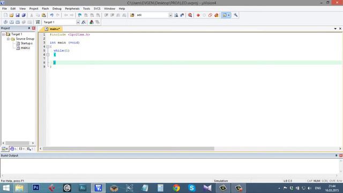Click the Kill all breakpoints icon
343x193 pixels.
click(217, 15)
